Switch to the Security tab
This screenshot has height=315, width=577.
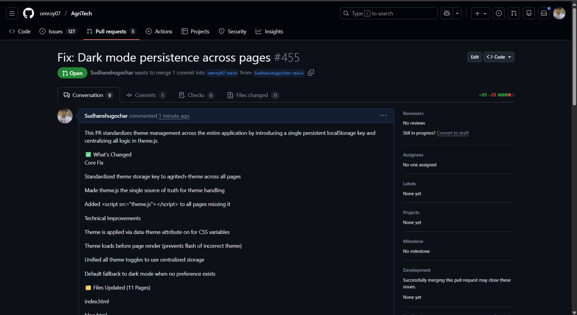[x=232, y=31]
